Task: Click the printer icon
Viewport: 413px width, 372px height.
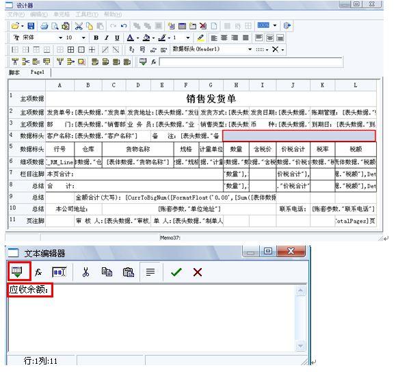Action: (44, 26)
